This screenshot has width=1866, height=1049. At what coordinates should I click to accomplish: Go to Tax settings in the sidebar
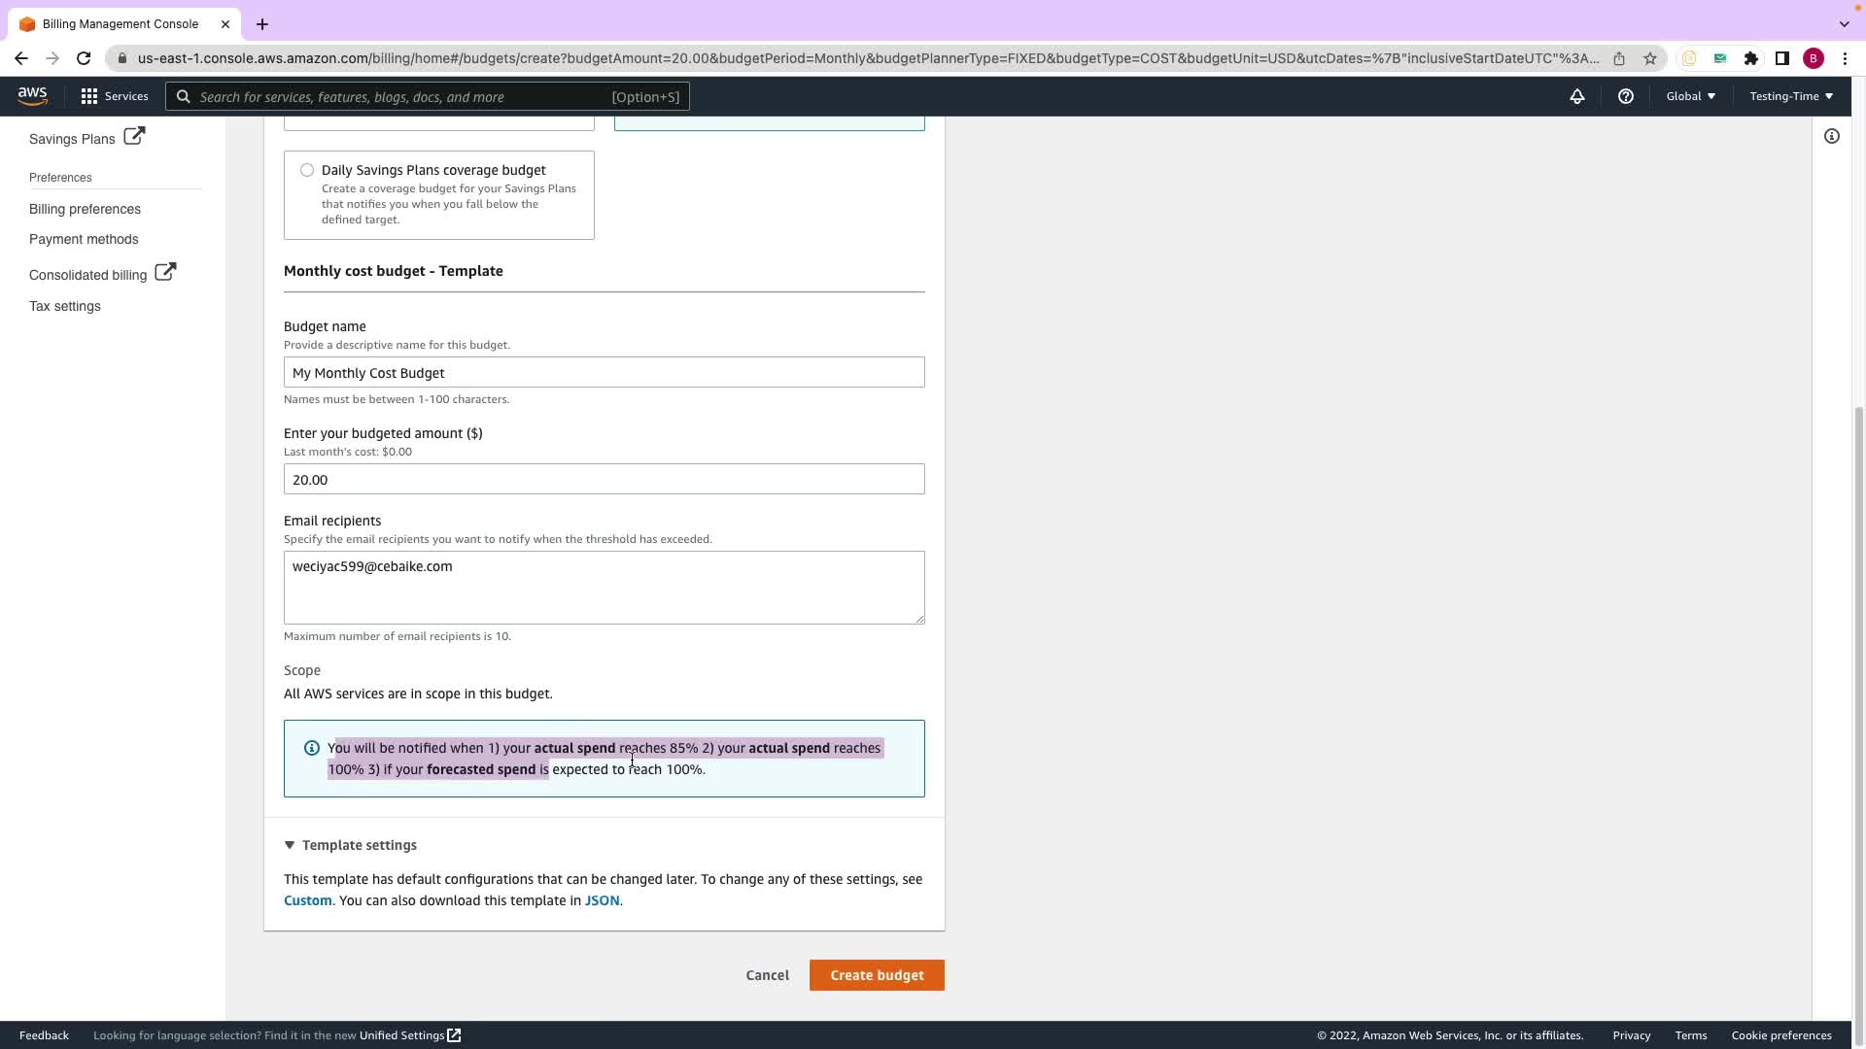point(65,306)
